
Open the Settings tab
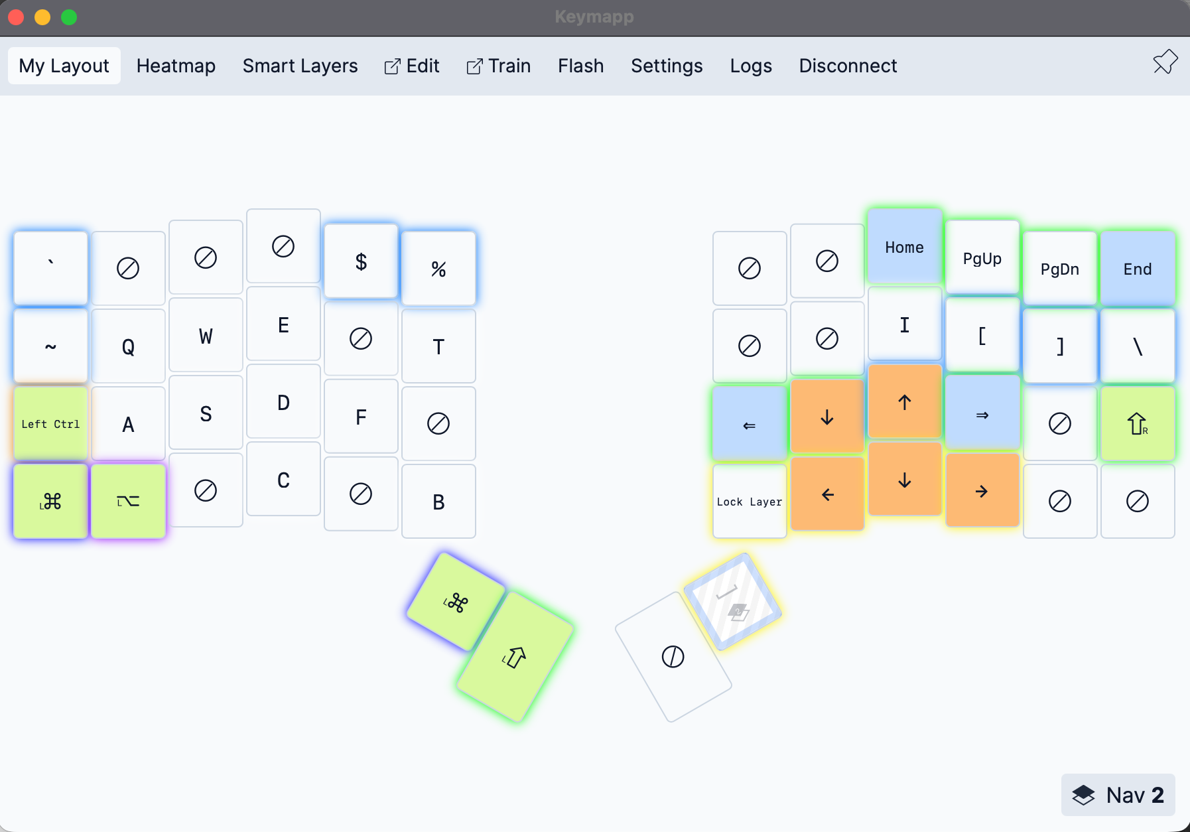point(667,66)
